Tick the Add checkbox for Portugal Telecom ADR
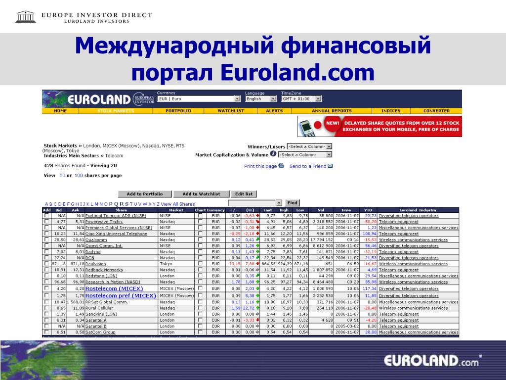This screenshot has height=380, width=506. pos(47,216)
